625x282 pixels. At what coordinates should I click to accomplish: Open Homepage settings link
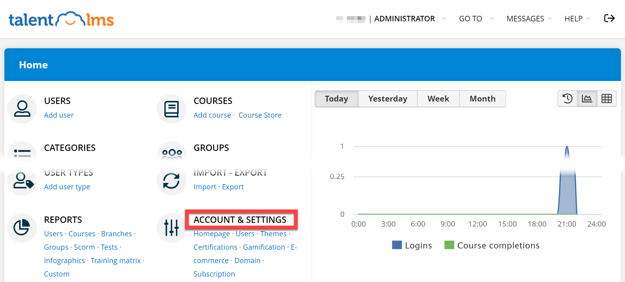tap(212, 234)
